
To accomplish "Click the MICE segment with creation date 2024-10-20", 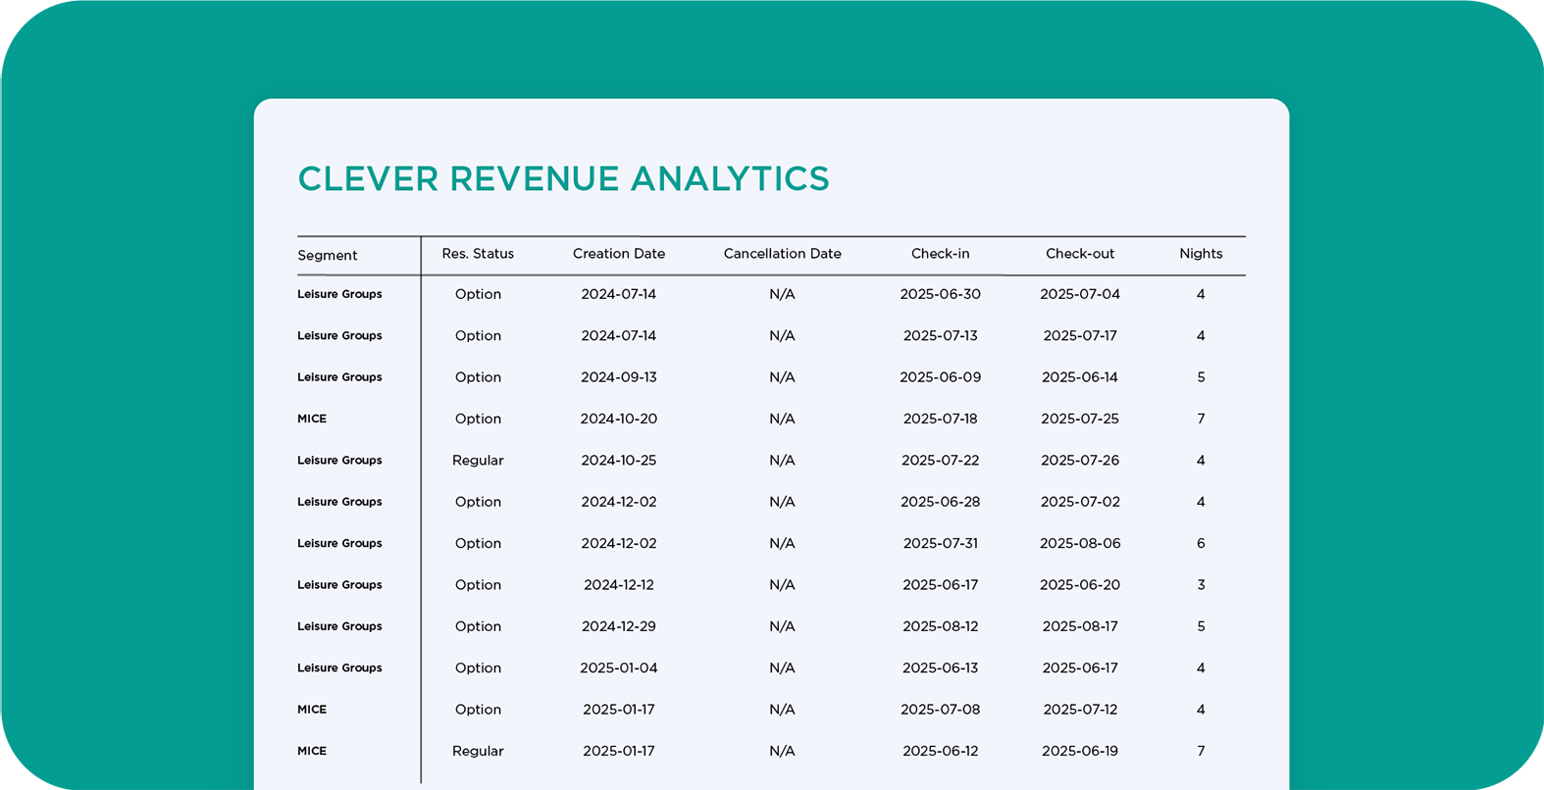I will pos(312,419).
